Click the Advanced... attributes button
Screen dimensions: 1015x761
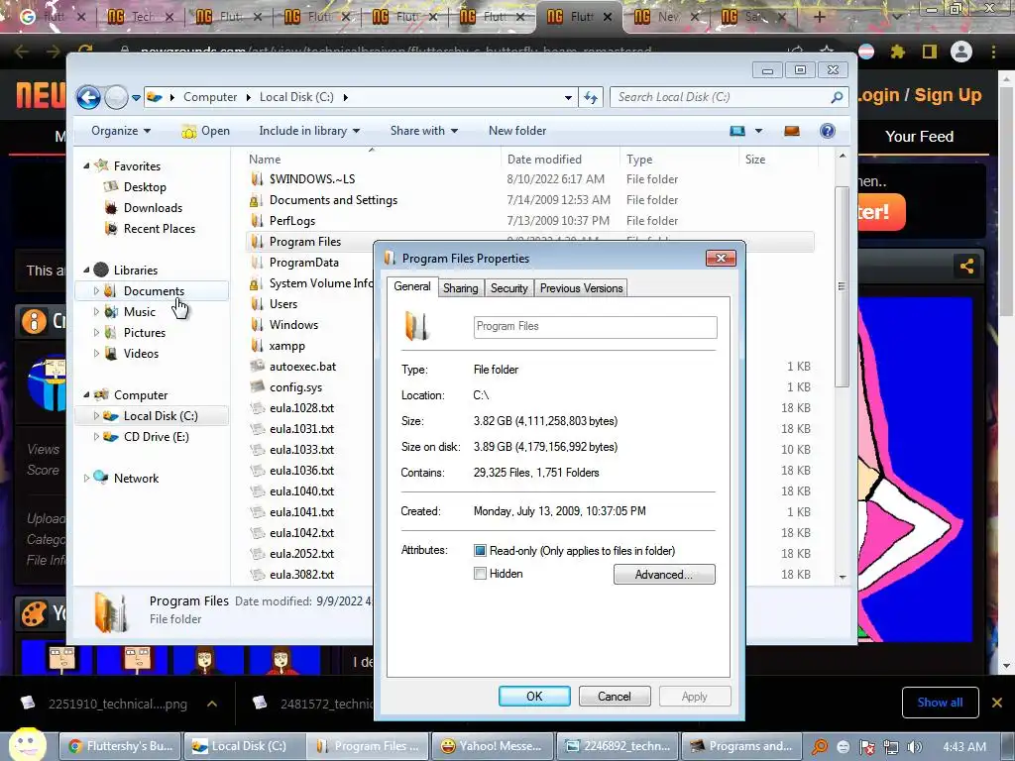(664, 575)
